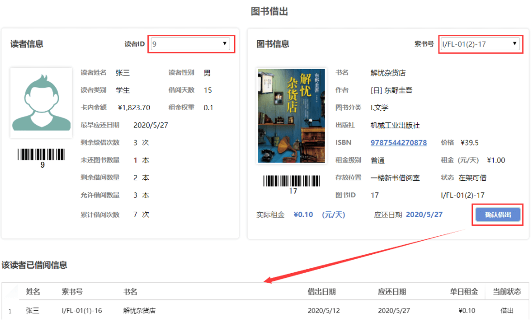Click the 实际租金 ¥0.10 value
Viewport: 532px width, 320px height.
303,215
